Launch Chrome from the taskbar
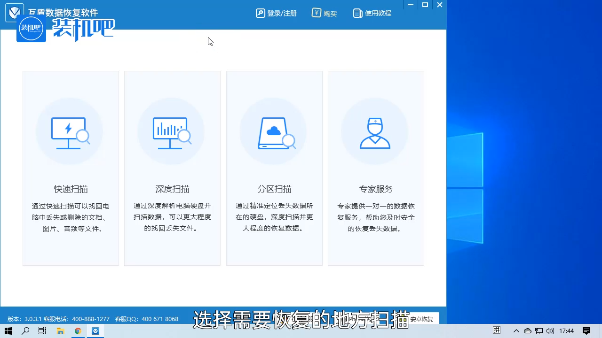602x338 pixels. (x=78, y=330)
